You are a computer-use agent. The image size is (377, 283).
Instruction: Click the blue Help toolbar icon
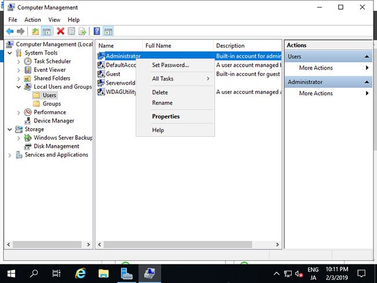(x=97, y=31)
